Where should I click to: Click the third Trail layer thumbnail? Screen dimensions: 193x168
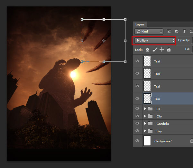pyautogui.click(x=147, y=86)
